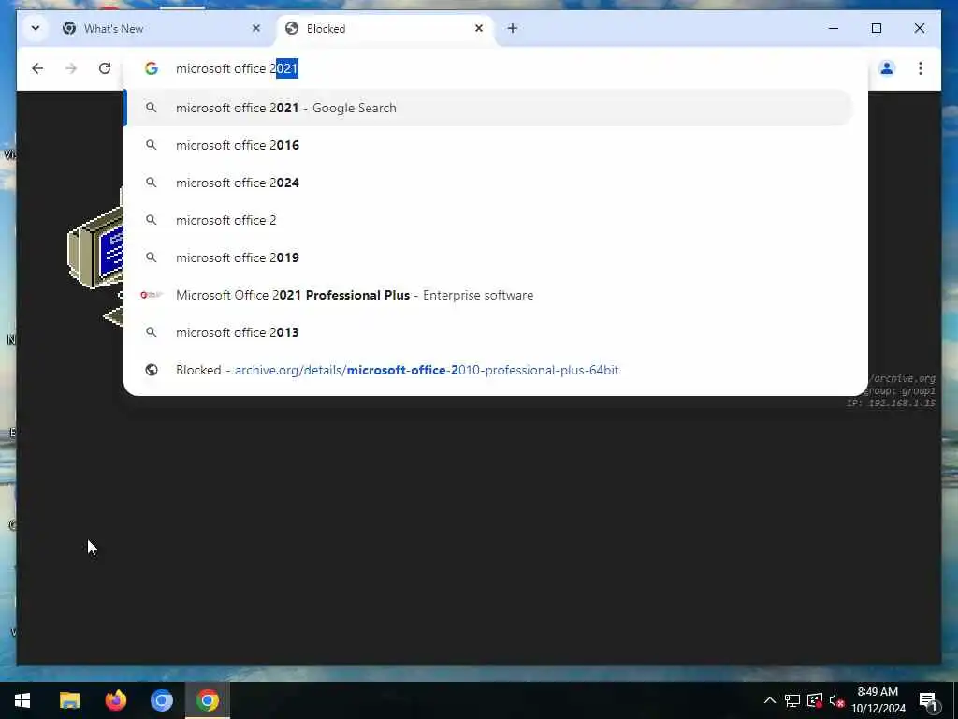Pick Microsoft Office 2021 Professional Plus suggestion
This screenshot has width=958, height=719.
tap(488, 295)
